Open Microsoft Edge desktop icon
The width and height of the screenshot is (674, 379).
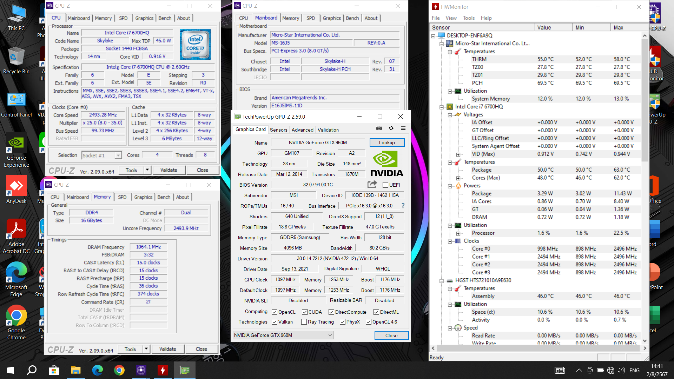tap(16, 279)
